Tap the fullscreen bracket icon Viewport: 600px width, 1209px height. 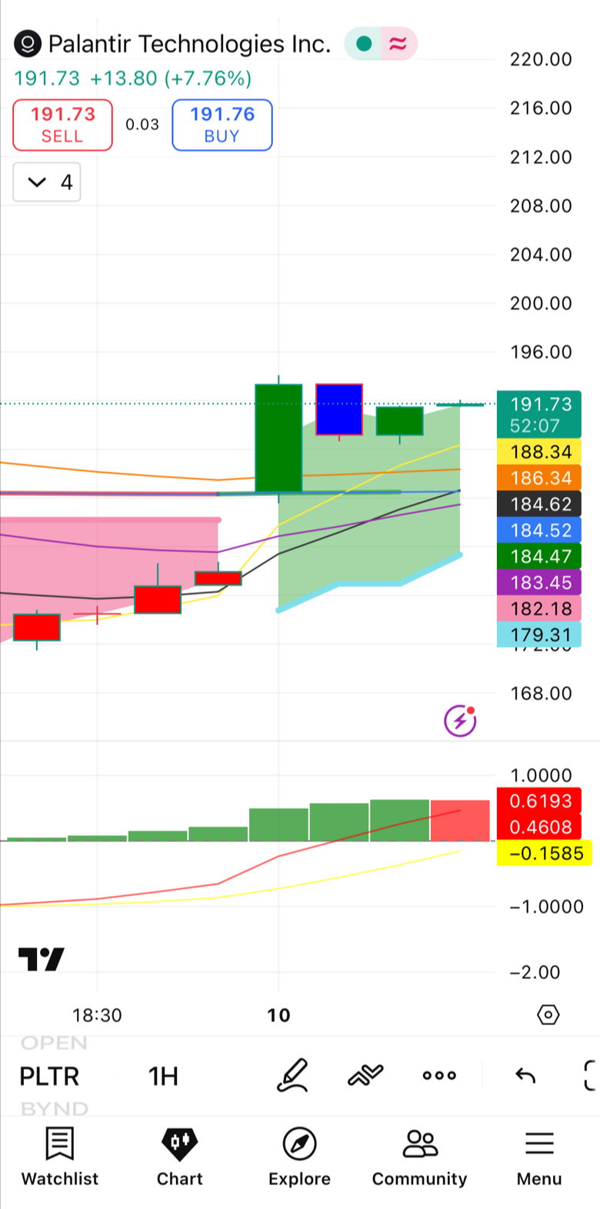(x=591, y=1075)
